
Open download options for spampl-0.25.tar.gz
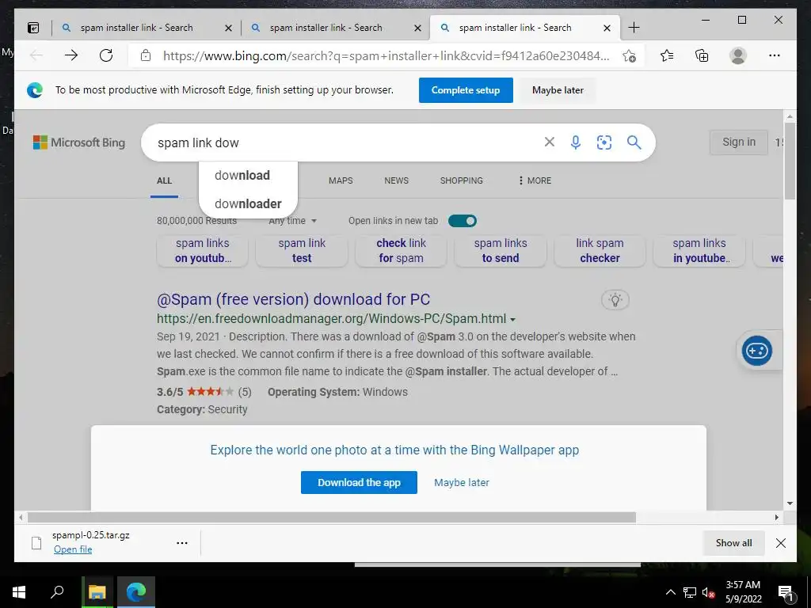click(x=182, y=543)
